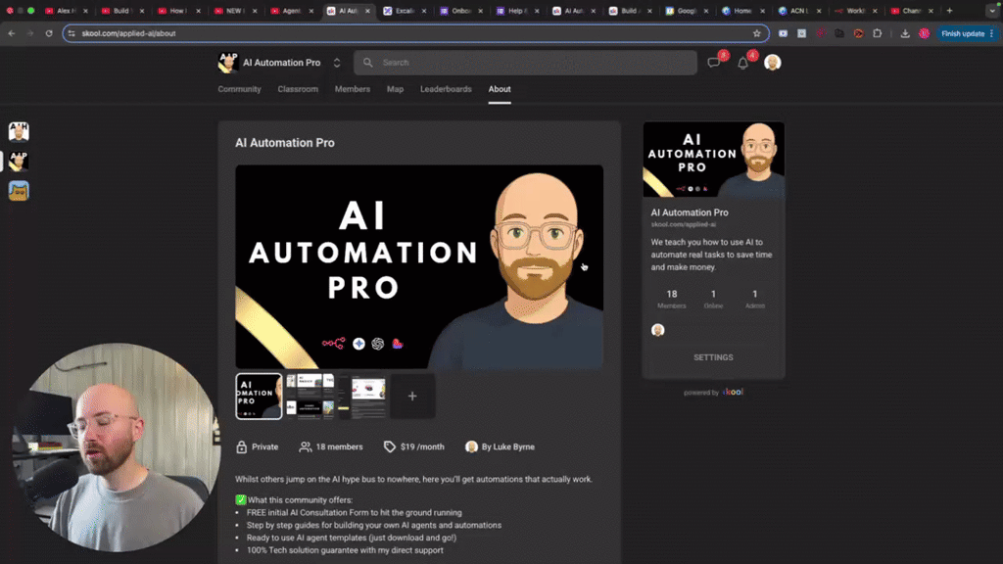The image size is (1003, 564).
Task: Open the Chrome profile avatar
Action: 924,33
